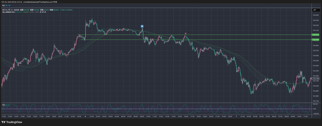Click the 153.918 green price label
The width and height of the screenshot is (322, 126).
click(315, 40)
